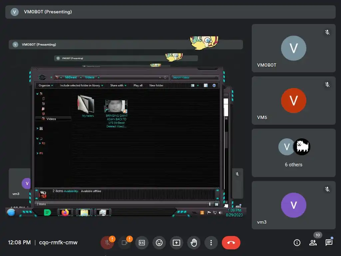Click the Action Center flag icon
Screen dimensions: 341x256
(x=209, y=213)
